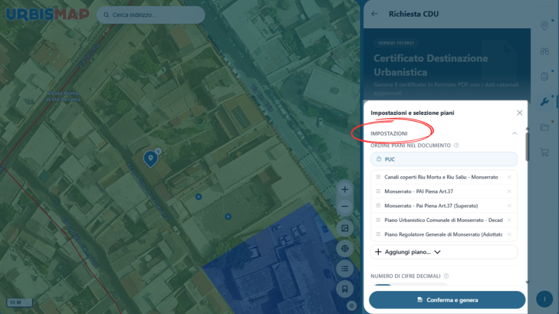Collapse the Impostazioni section chevron
The width and height of the screenshot is (559, 314).
[514, 133]
